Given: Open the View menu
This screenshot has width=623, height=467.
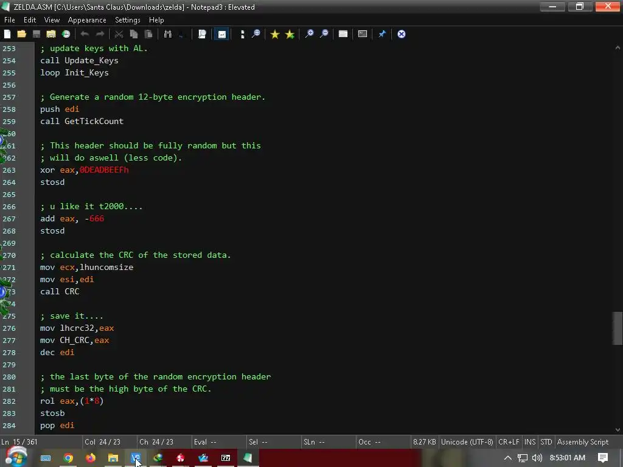Looking at the screenshot, I should point(52,20).
